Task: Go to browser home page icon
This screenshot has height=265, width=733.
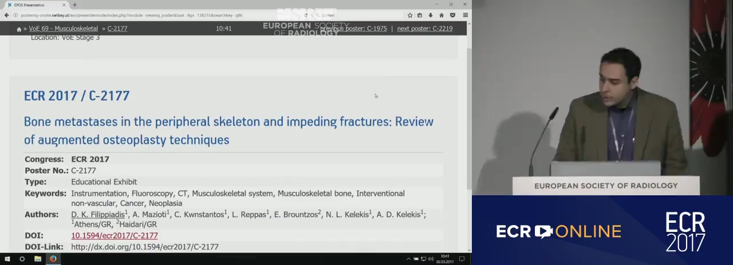Action: point(442,15)
